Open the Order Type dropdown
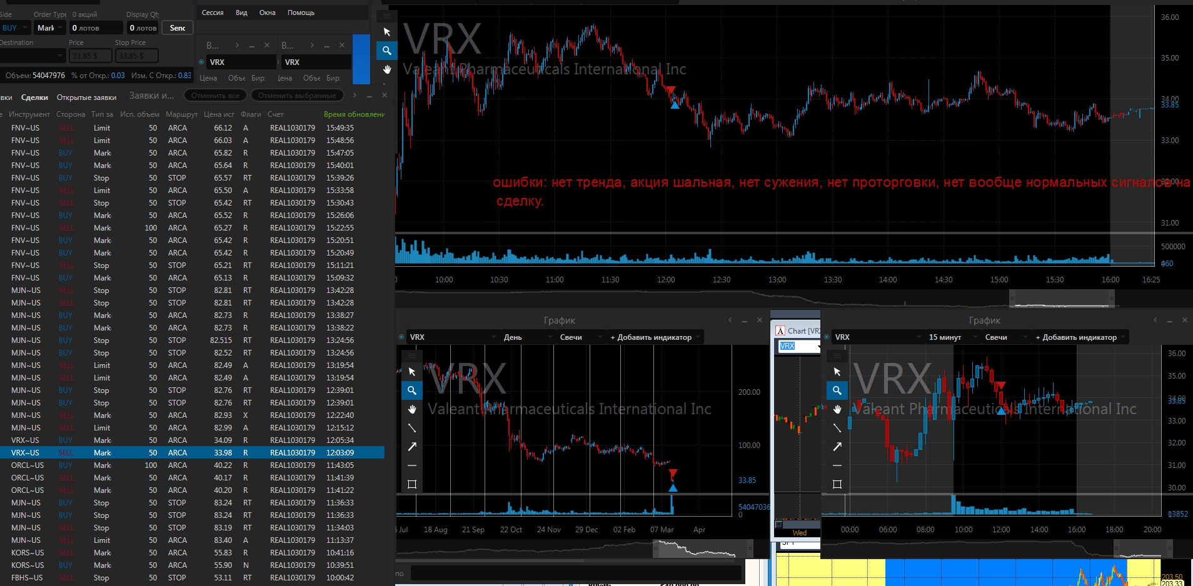The height and width of the screenshot is (586, 1193). 49,27
